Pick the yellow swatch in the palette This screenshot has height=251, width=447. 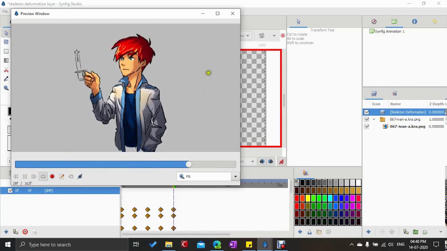click(x=308, y=198)
